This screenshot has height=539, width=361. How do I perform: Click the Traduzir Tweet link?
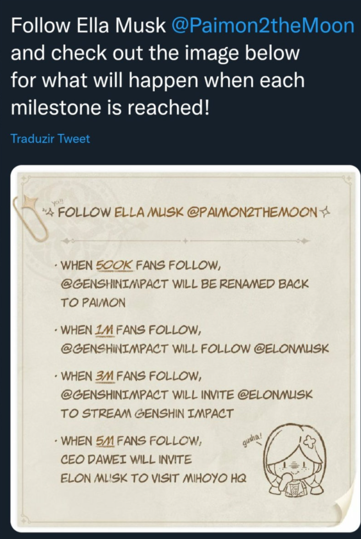(x=50, y=139)
